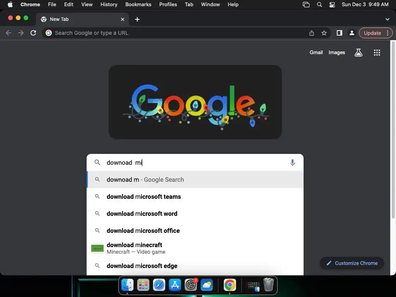Click the magnifier icon in search box
Screen dimensions: 396x297
[97, 162]
